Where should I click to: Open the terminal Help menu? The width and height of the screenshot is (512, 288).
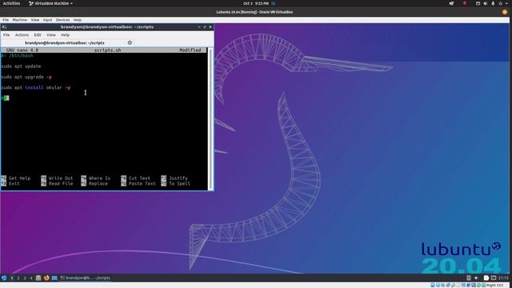pos(65,35)
